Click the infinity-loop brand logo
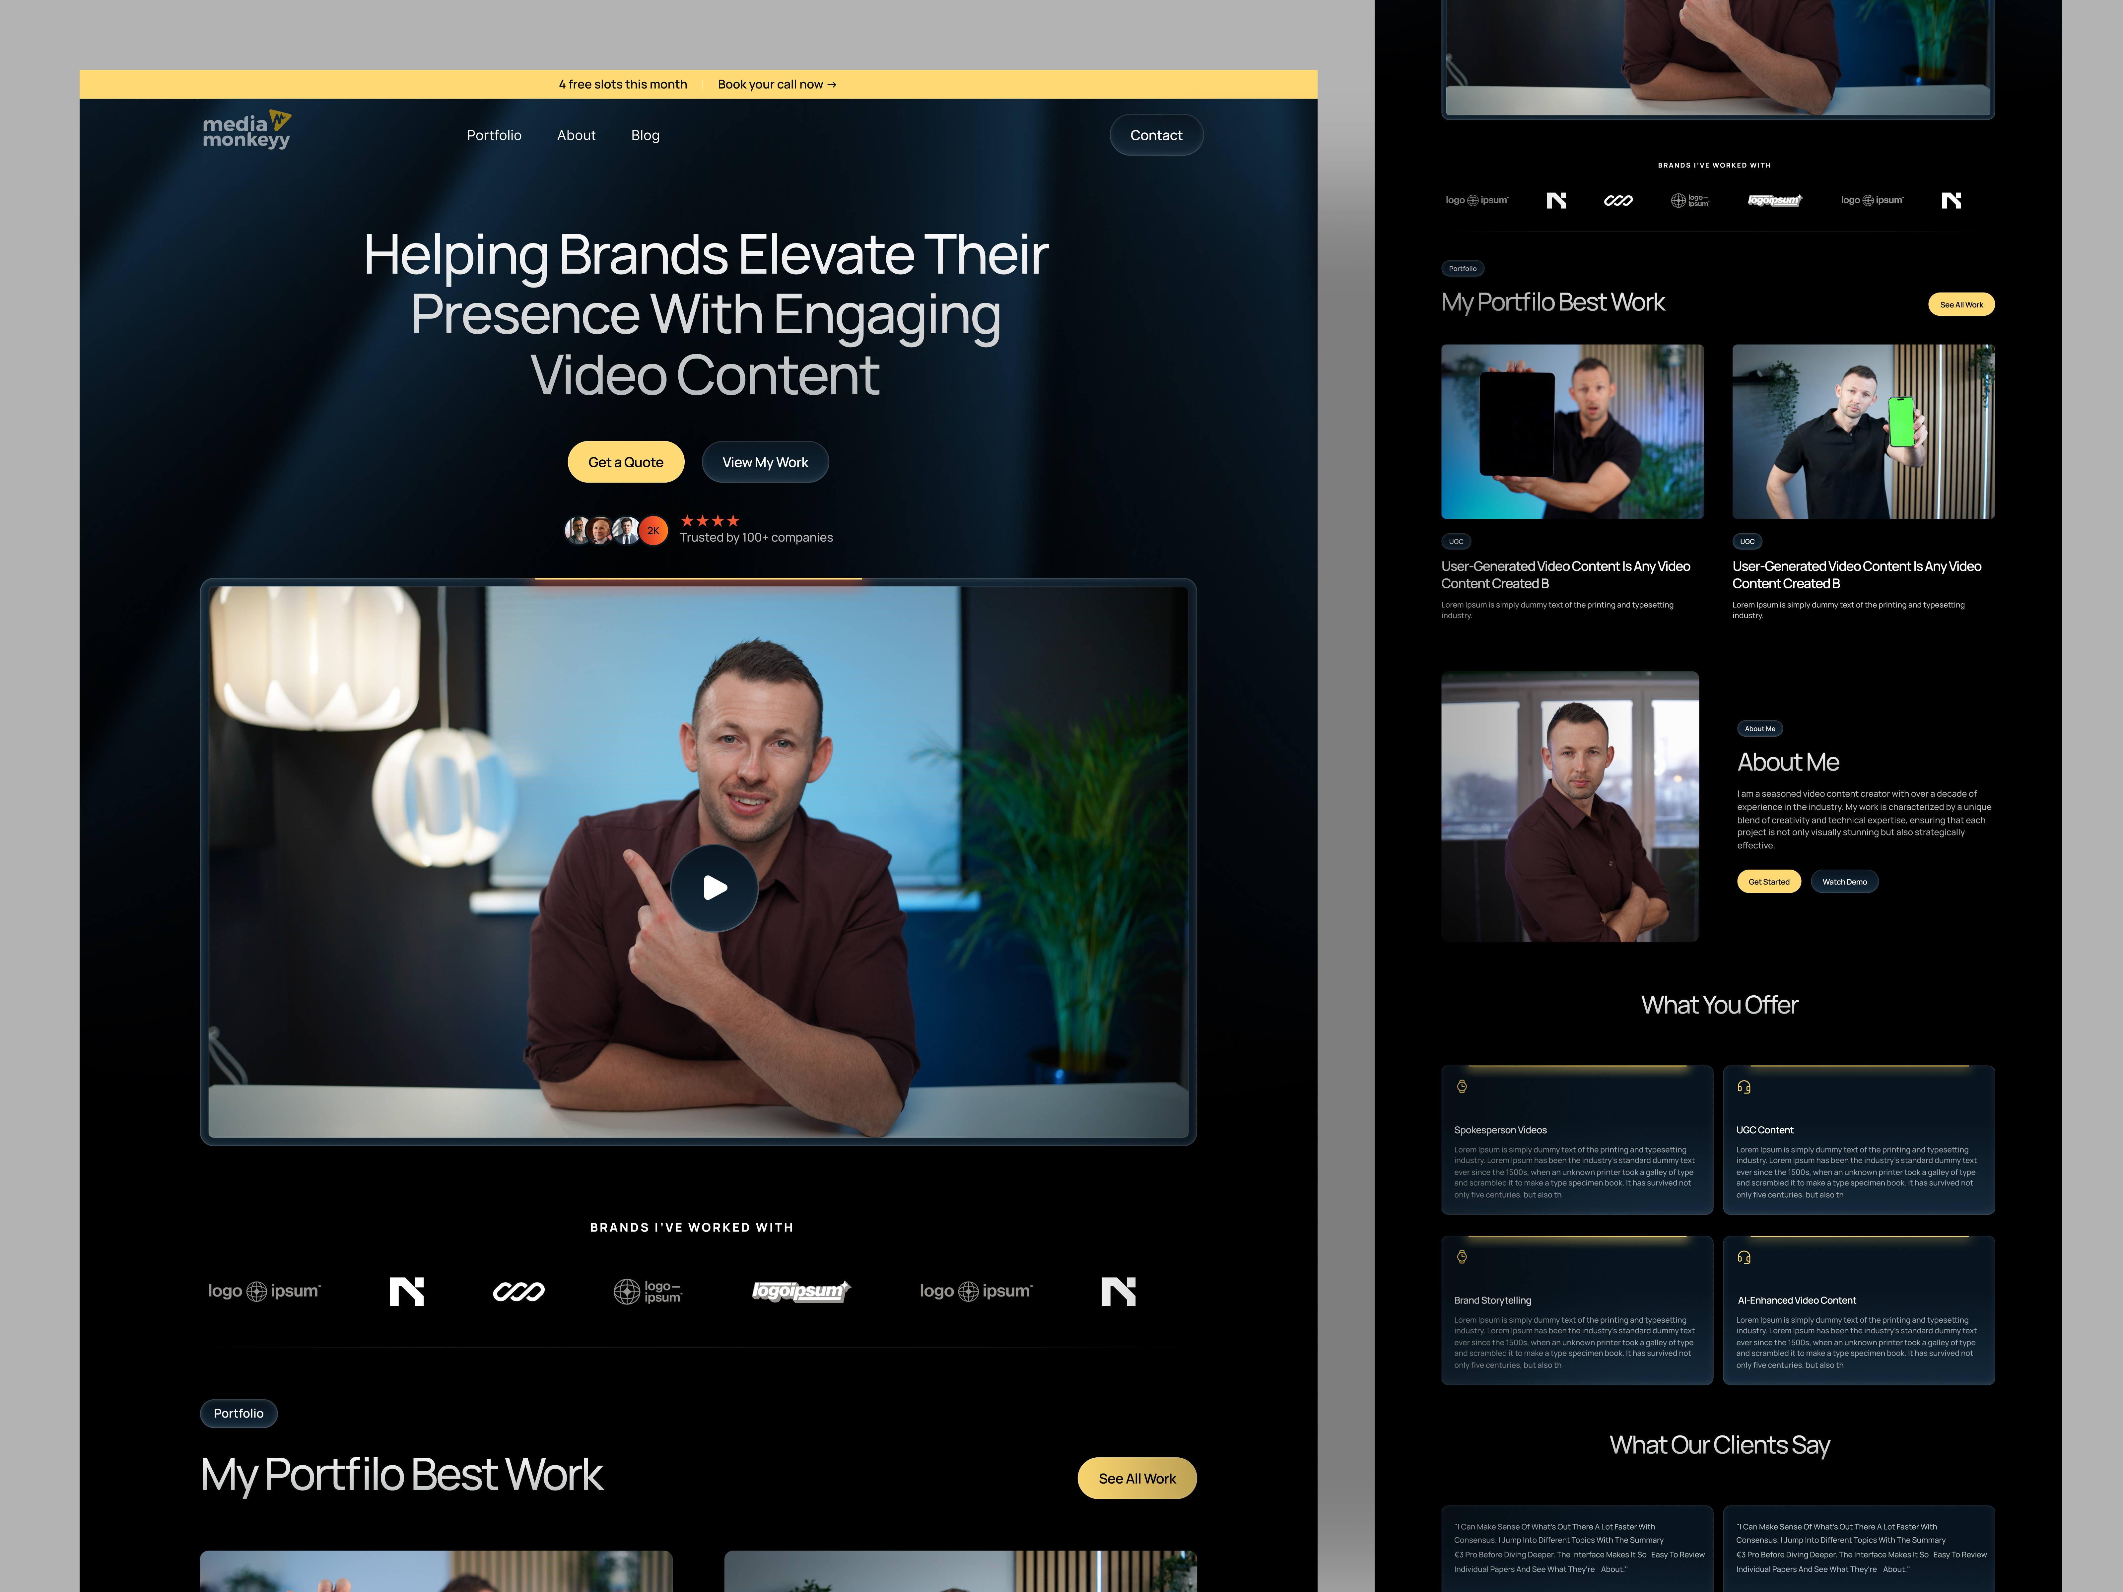 (519, 1292)
